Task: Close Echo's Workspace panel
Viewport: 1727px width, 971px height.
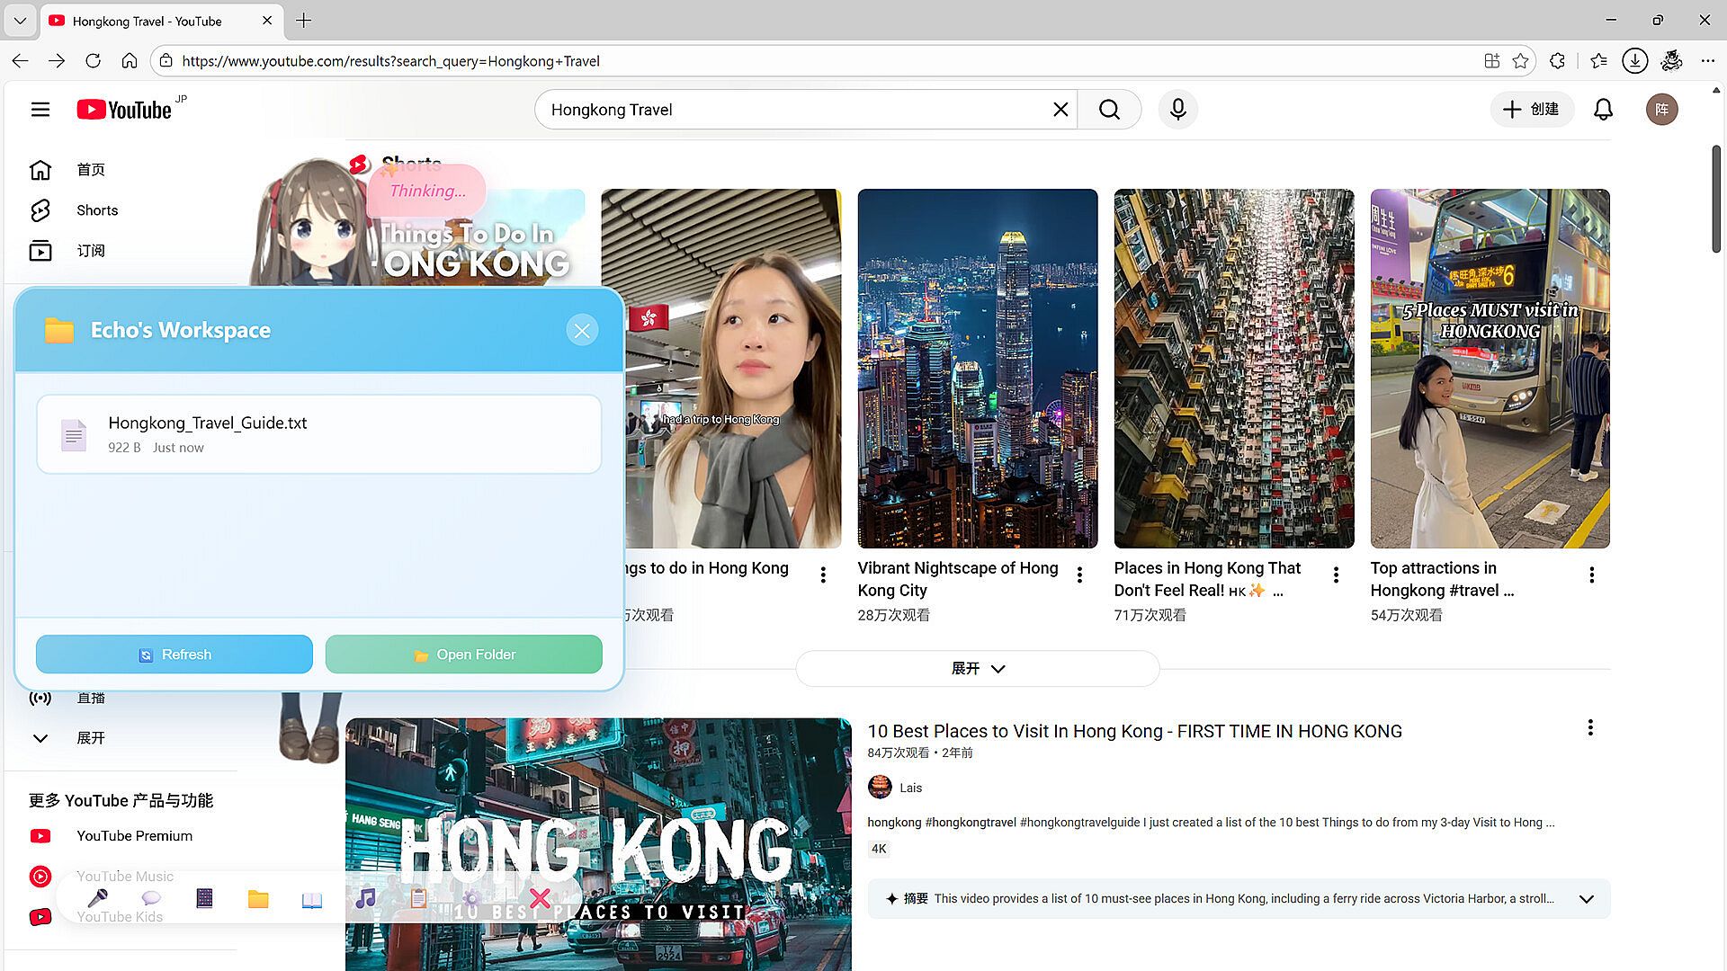Action: coord(582,331)
